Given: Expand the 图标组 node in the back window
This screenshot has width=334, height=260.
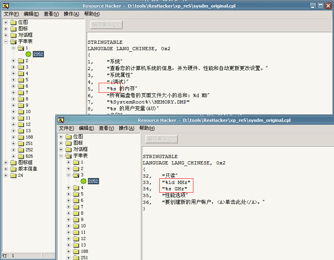Looking at the screenshot, I should click(x=6, y=162).
